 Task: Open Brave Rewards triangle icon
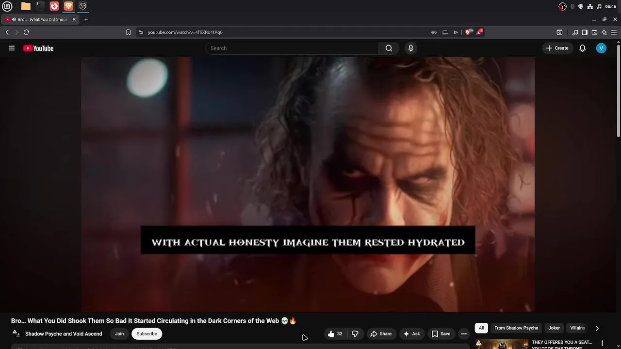479,32
